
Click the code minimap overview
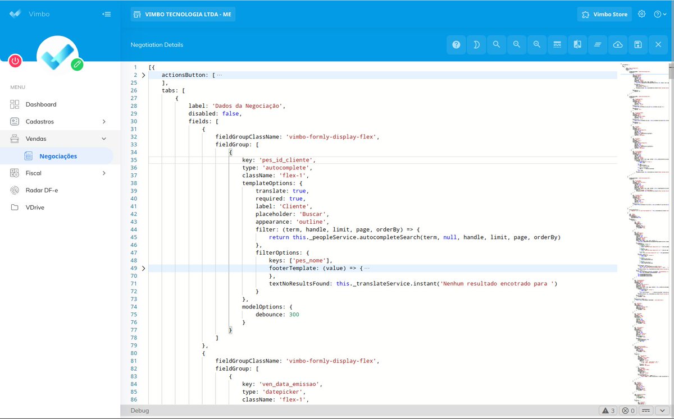point(644,233)
